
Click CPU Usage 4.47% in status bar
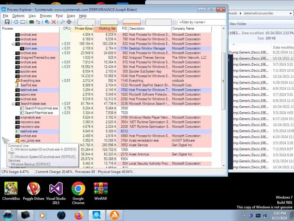pyautogui.click(x=15, y=172)
